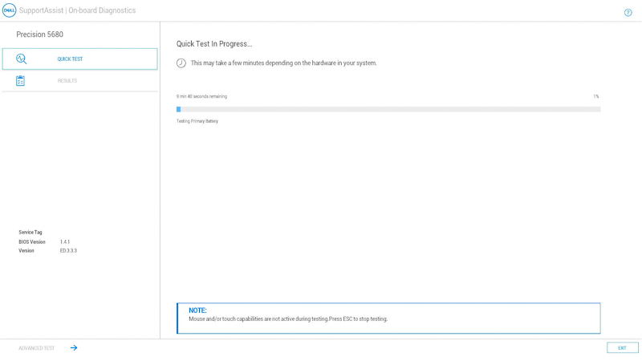Click the Service Tag label
This screenshot has width=642, height=361.
[x=30, y=233]
